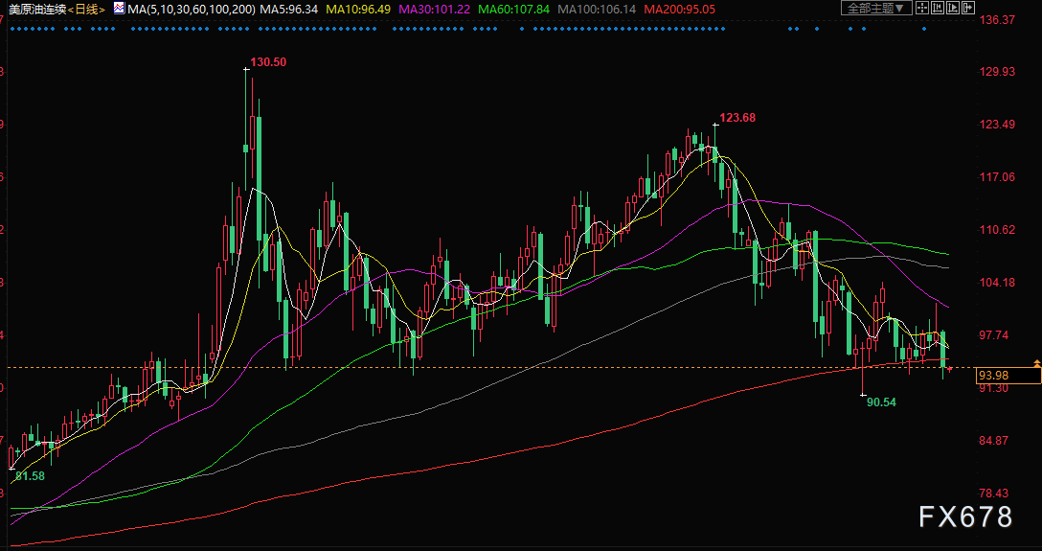Click the 130.50 high price marker
Viewport: 1042px width, 551px height.
click(268, 62)
